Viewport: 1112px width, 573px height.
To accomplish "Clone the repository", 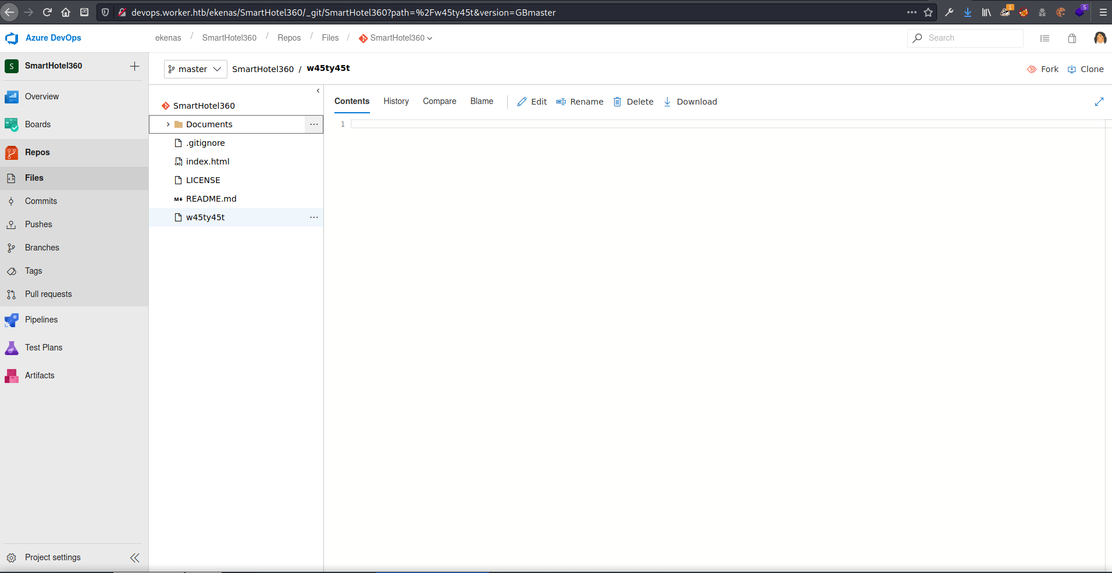I will 1085,69.
